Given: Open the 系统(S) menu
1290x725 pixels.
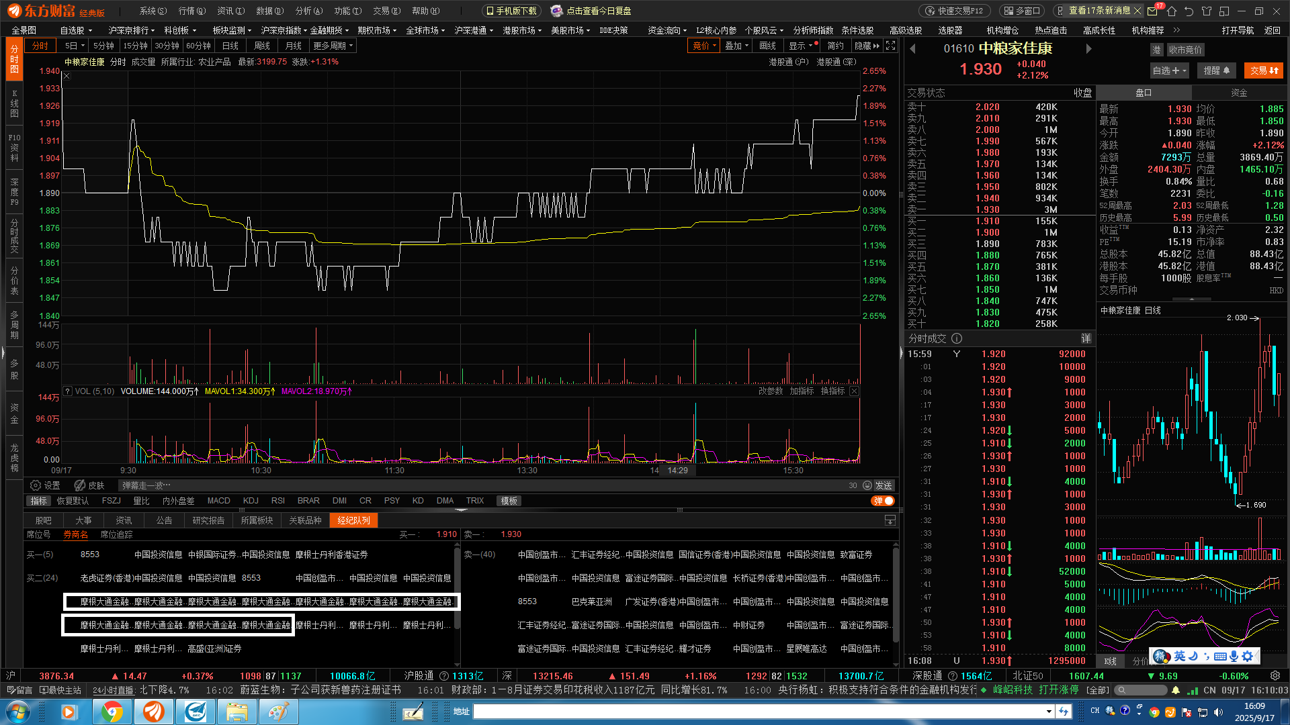Looking at the screenshot, I should tap(153, 11).
